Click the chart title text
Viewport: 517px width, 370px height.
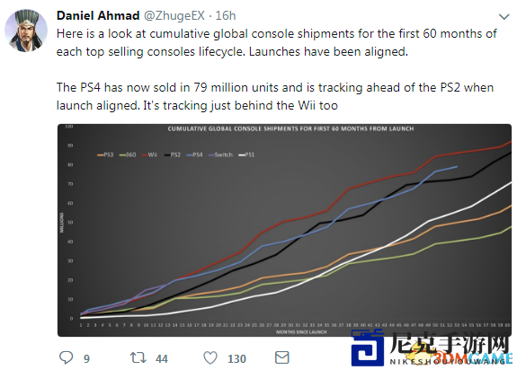(290, 128)
